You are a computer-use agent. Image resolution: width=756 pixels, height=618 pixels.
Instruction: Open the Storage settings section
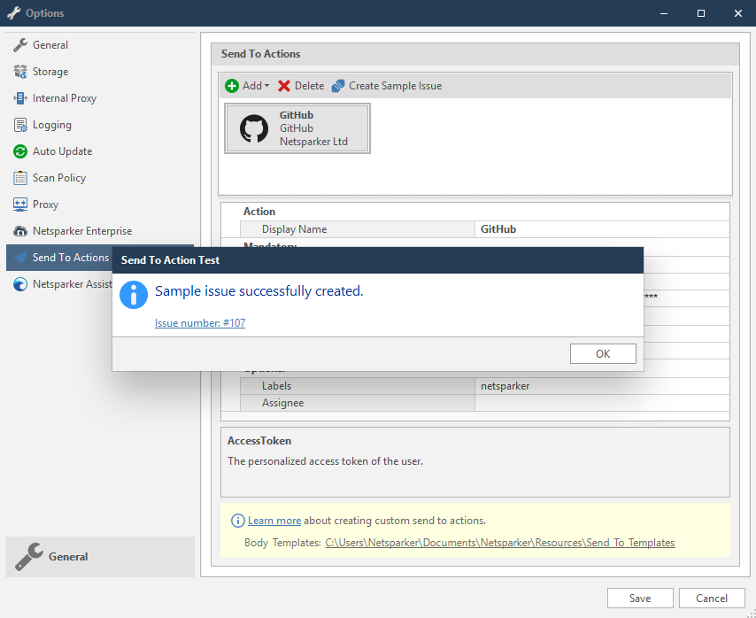point(49,71)
